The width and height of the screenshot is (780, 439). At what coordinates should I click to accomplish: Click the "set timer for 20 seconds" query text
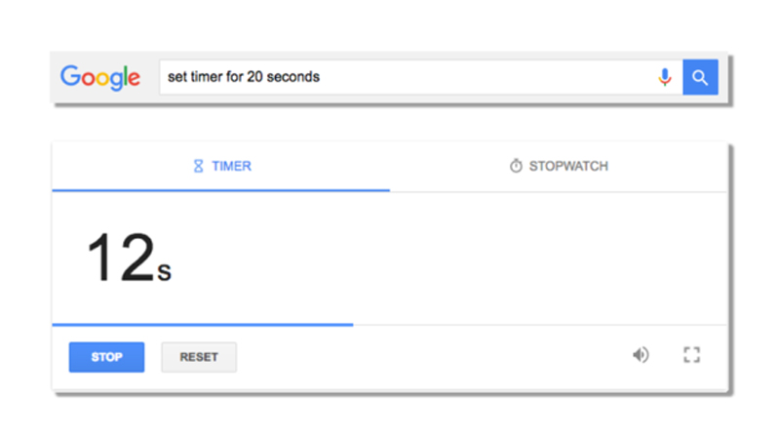click(243, 77)
